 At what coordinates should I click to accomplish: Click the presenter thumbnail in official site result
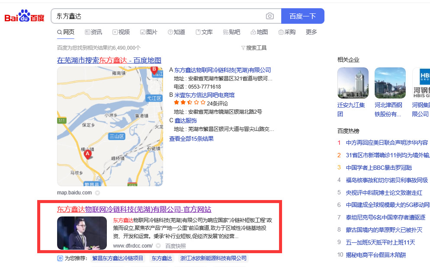pos(82,233)
